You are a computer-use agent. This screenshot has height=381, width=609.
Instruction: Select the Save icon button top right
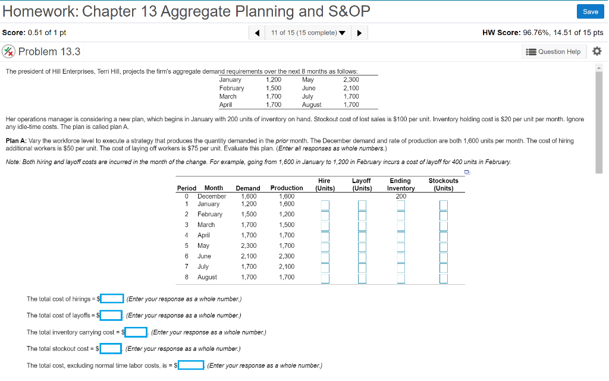(590, 11)
